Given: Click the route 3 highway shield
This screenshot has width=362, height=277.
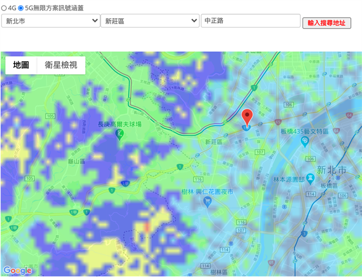Looking at the screenshot, I should pos(304,234).
